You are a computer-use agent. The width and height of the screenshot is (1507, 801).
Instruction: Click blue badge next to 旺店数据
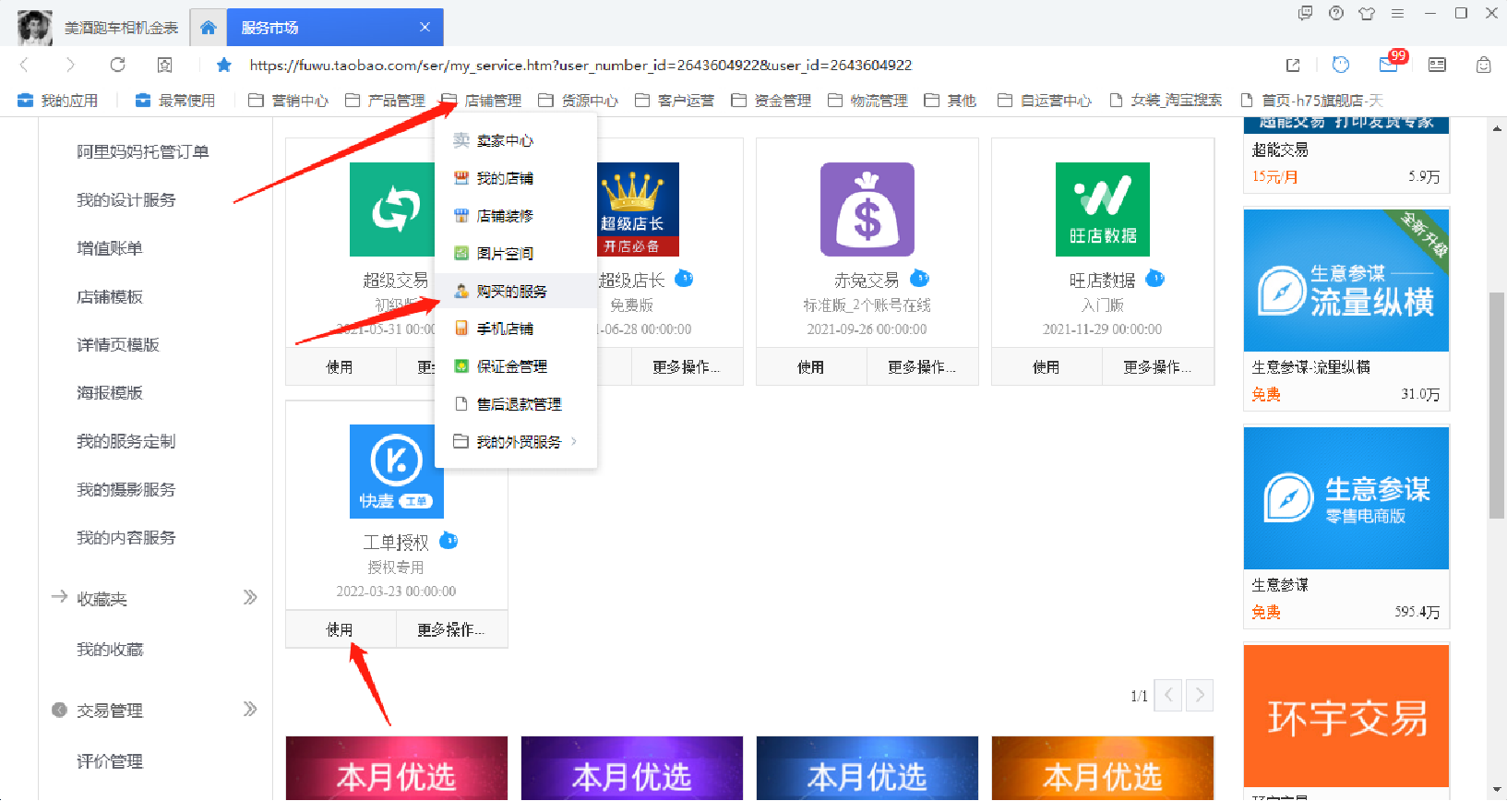click(x=1155, y=279)
